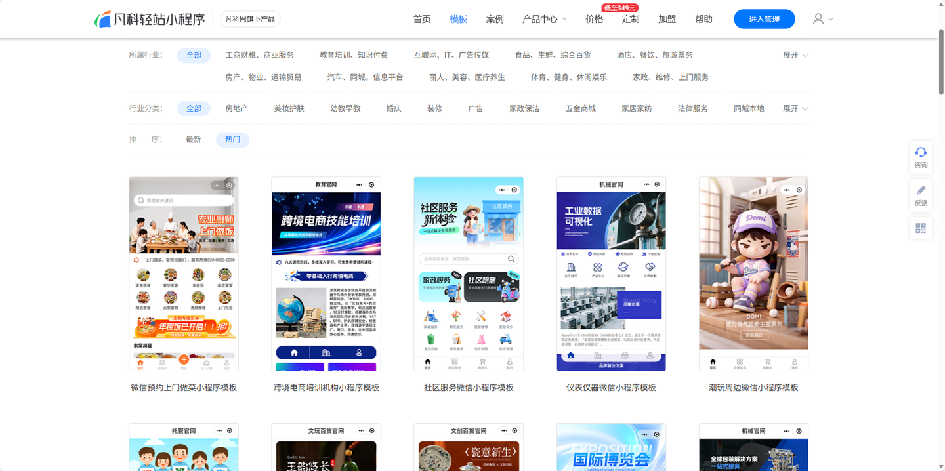945x471 pixels.
Task: Filter by 食品、生鲜、综合百货 industry
Action: coord(553,55)
